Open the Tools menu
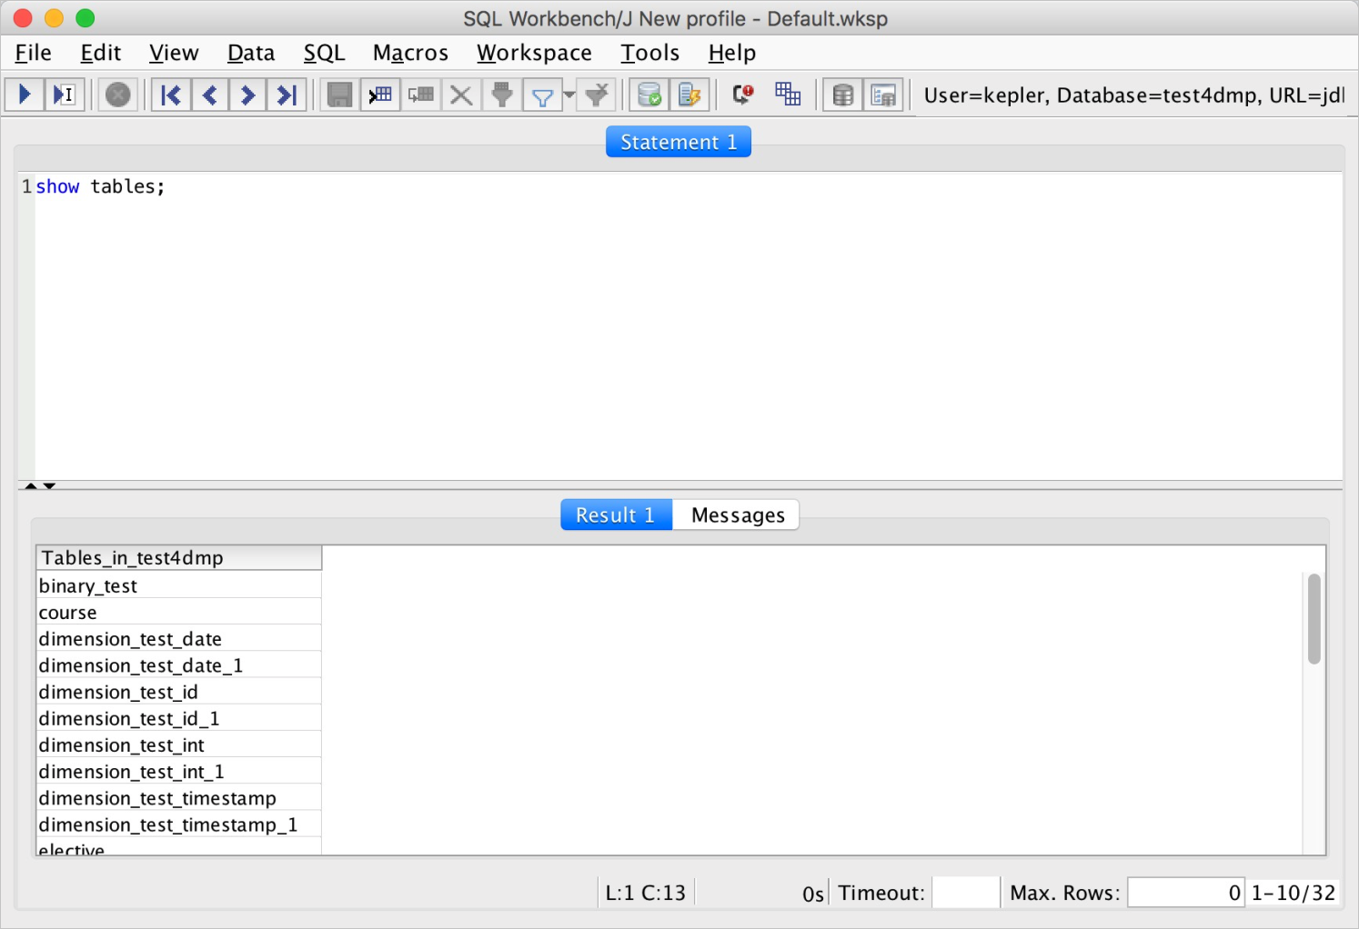The height and width of the screenshot is (929, 1359). 649,53
